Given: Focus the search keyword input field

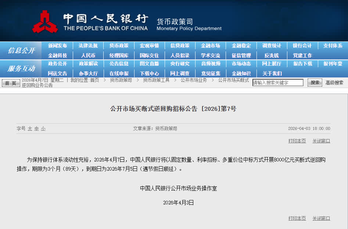Looking at the screenshot, I should click(x=278, y=83).
